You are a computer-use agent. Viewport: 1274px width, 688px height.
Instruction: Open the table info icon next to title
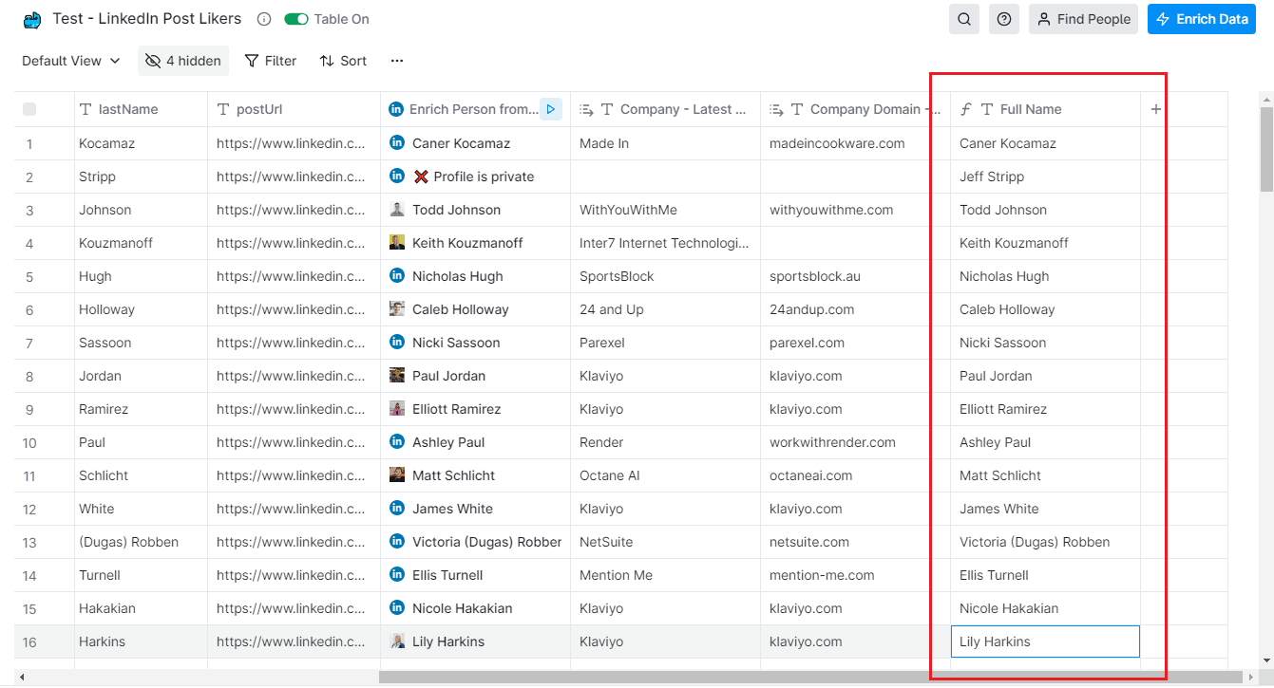264,19
